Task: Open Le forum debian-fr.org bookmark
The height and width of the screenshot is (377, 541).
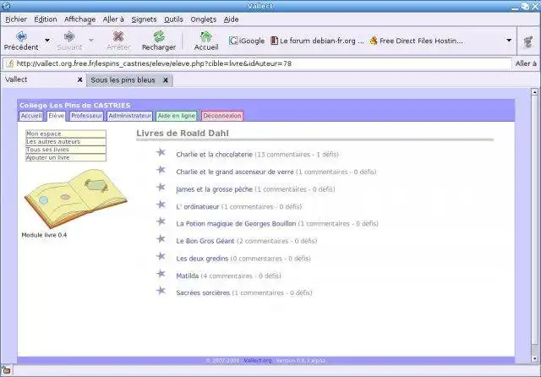Action: click(x=317, y=41)
